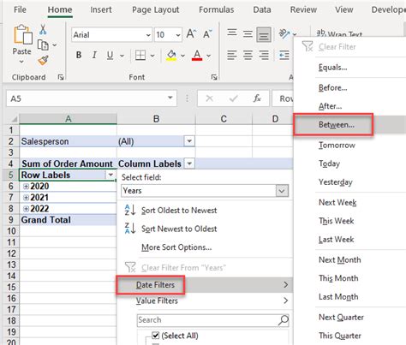Decrease font size with smaller A icon
The width and height of the screenshot is (406, 345).
point(207,34)
